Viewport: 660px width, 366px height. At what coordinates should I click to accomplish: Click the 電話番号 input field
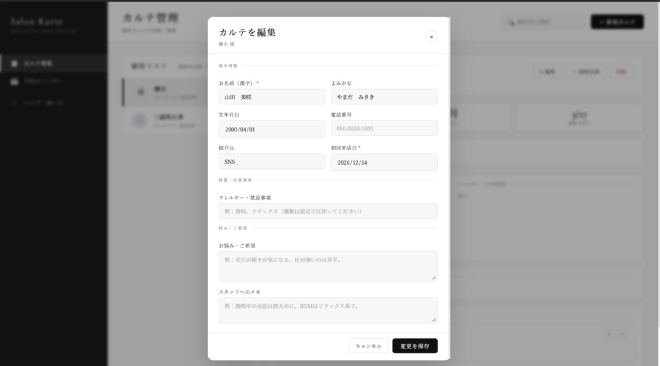(384, 128)
